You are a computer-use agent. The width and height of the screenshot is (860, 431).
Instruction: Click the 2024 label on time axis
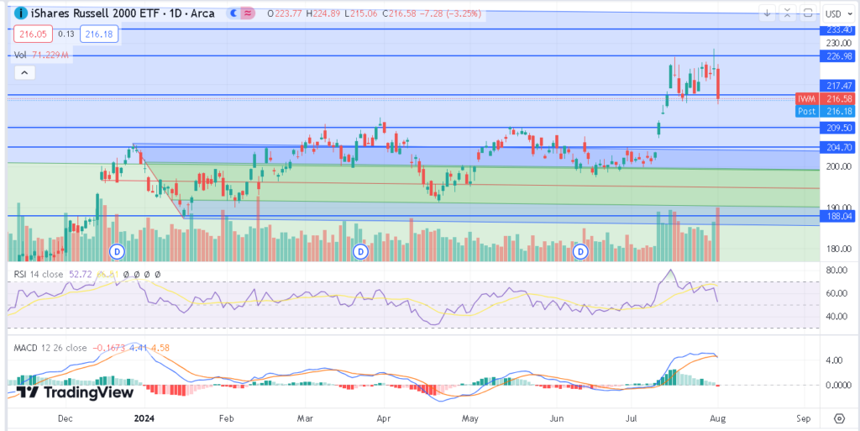144,418
